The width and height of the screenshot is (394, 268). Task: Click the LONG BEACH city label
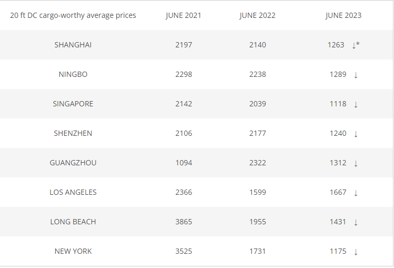coord(73,222)
